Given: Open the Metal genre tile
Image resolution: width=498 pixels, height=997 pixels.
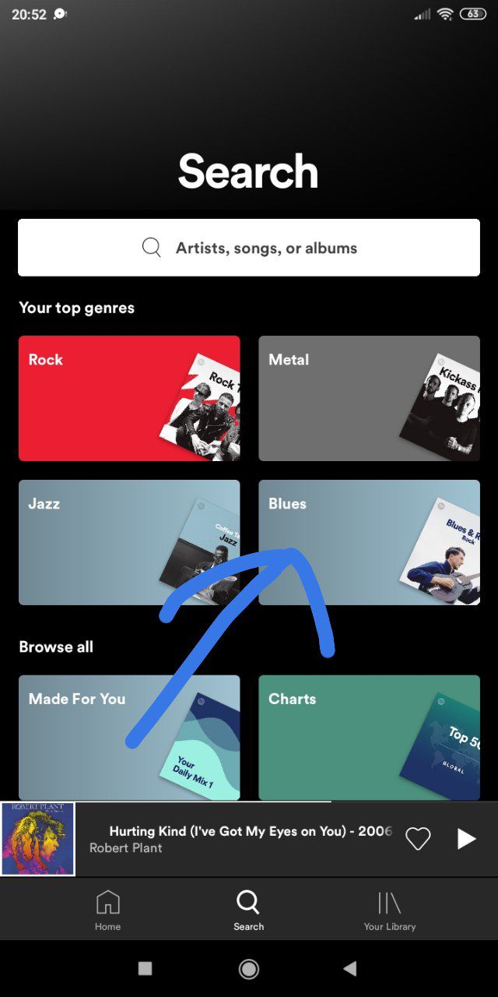Looking at the screenshot, I should (x=369, y=398).
